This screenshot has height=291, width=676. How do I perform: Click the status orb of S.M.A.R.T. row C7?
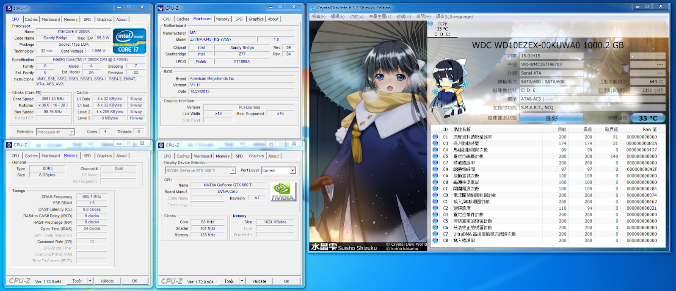(x=435, y=234)
